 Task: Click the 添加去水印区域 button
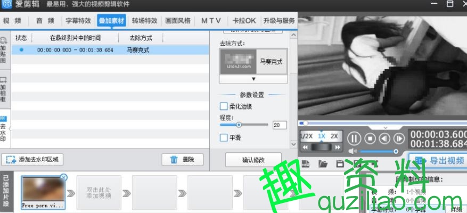coord(32,159)
